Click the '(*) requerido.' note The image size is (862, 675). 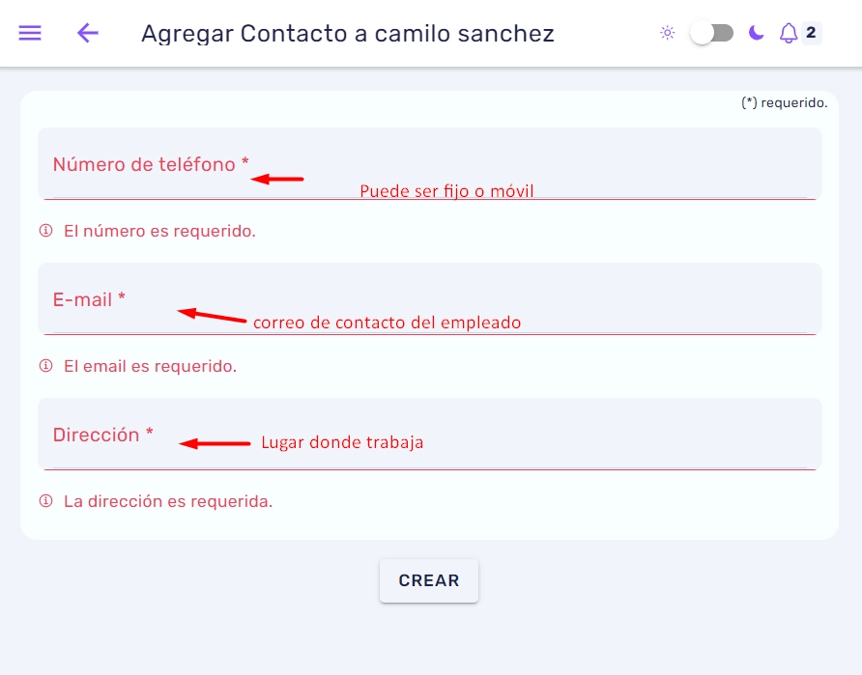click(785, 102)
